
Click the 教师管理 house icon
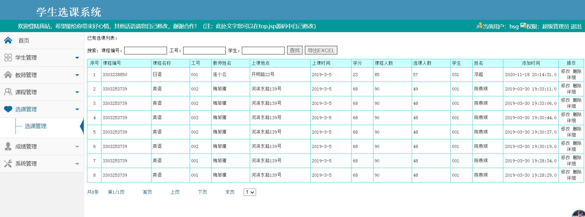pos(8,75)
